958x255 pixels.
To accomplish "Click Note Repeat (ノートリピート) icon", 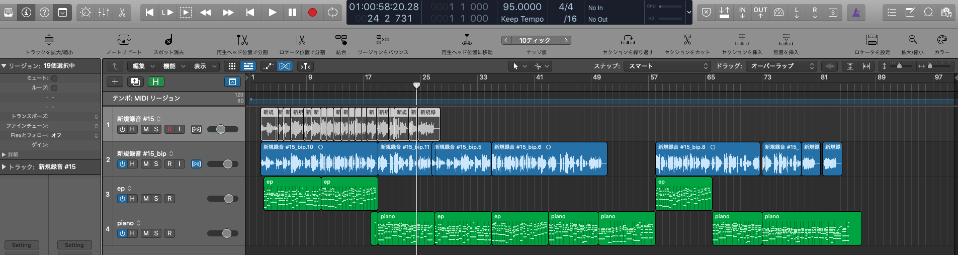I will click(x=124, y=40).
